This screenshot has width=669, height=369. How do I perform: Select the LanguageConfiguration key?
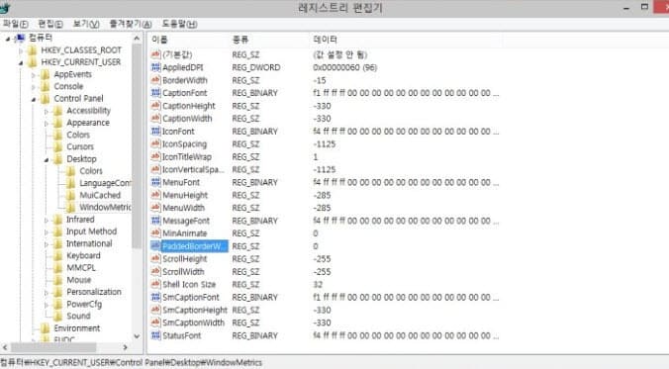coord(105,183)
